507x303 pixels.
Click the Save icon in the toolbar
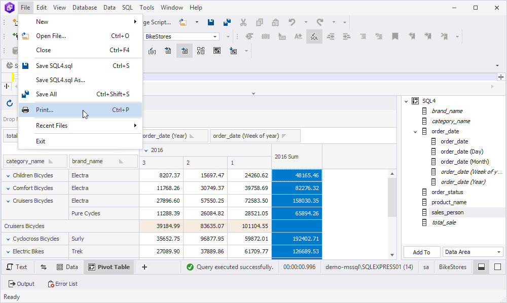click(x=211, y=22)
